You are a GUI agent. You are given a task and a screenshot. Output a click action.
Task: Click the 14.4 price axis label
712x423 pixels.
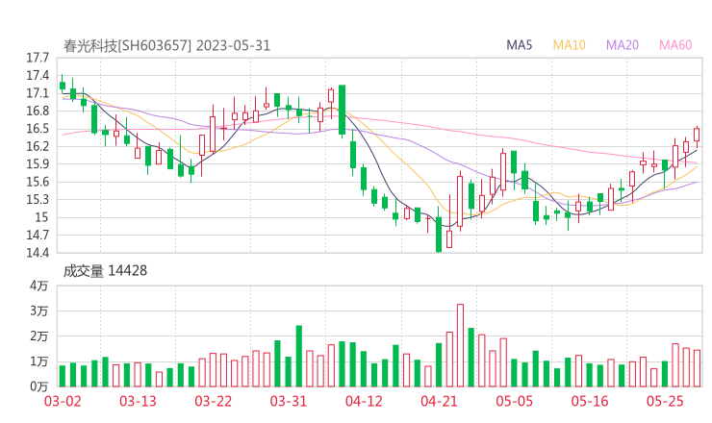(38, 253)
